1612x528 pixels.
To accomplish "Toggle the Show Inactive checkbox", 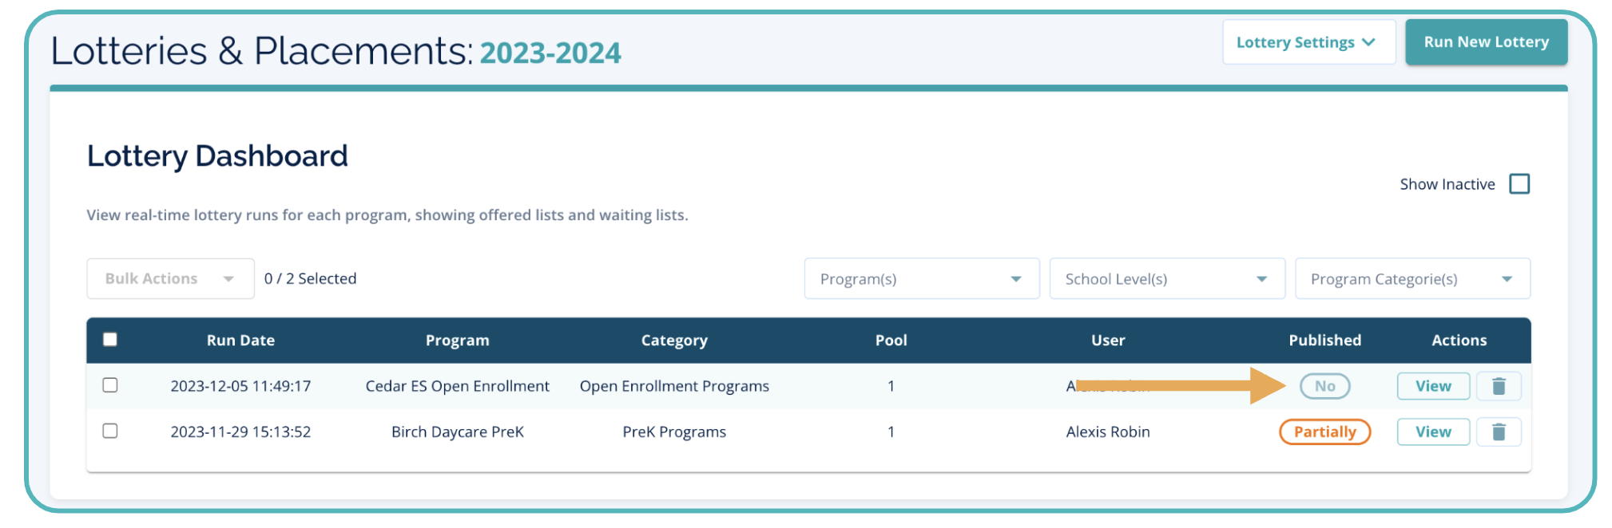I will pos(1519,184).
